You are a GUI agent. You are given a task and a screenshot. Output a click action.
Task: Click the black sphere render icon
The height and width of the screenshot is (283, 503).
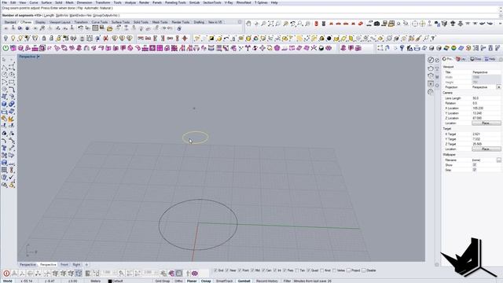329,39
